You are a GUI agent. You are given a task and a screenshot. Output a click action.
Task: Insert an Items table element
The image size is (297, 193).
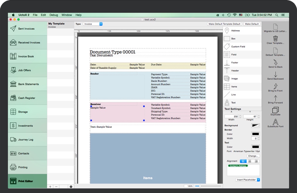pos(227,87)
